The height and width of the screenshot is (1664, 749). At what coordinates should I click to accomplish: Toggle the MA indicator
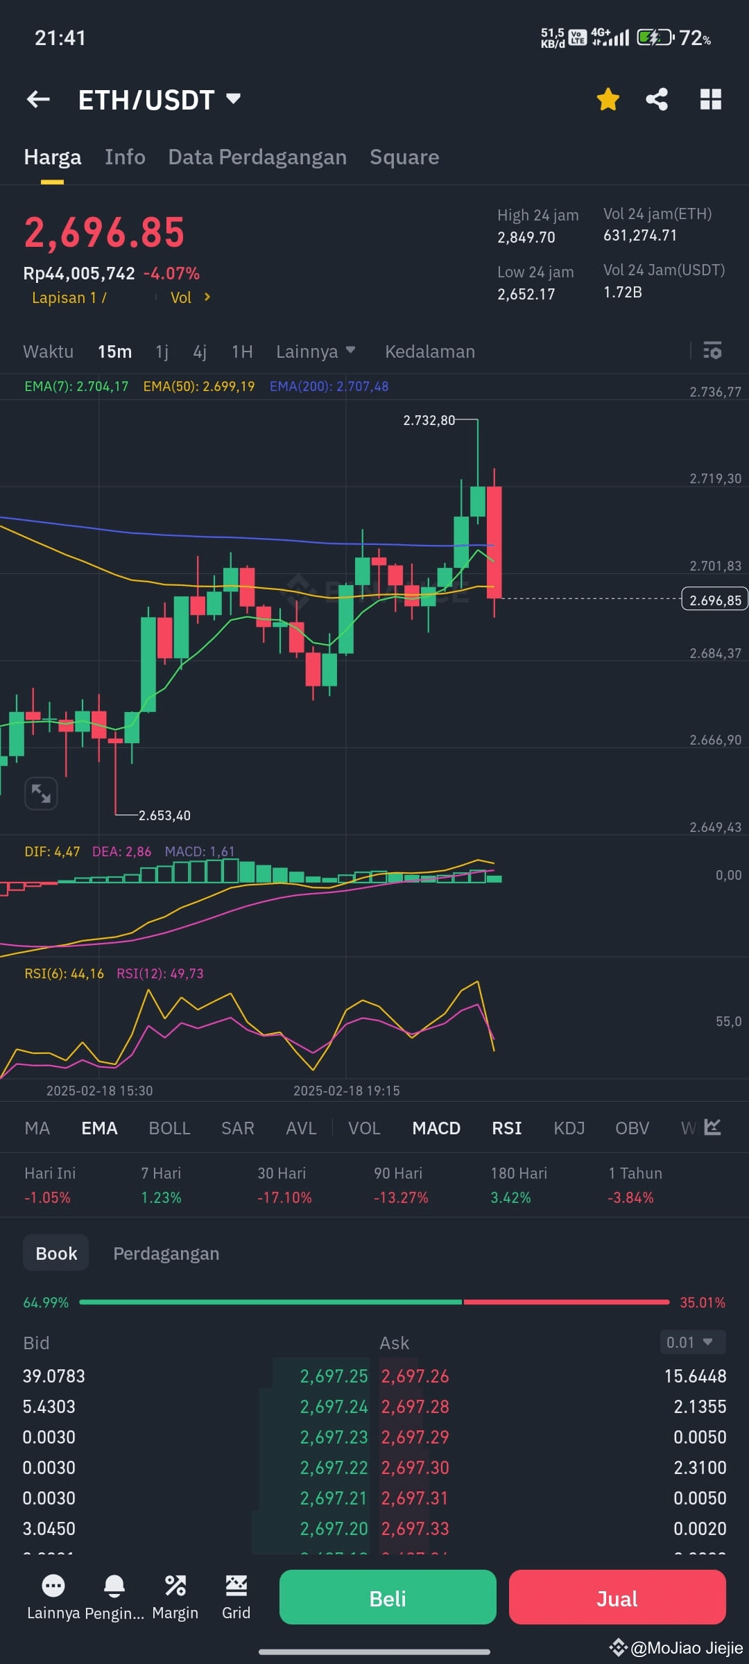tap(37, 1128)
